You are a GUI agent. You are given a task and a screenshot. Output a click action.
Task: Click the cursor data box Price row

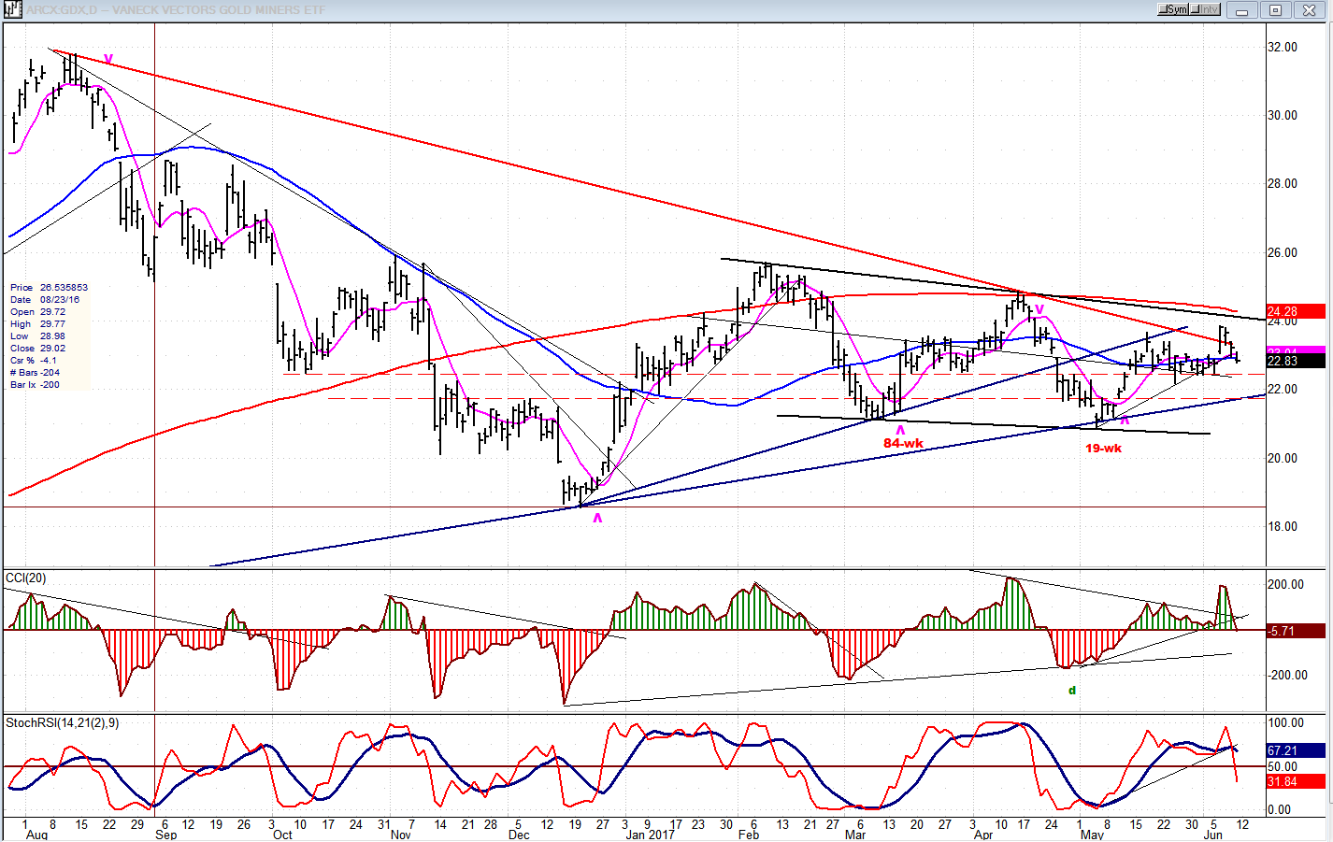coord(47,288)
